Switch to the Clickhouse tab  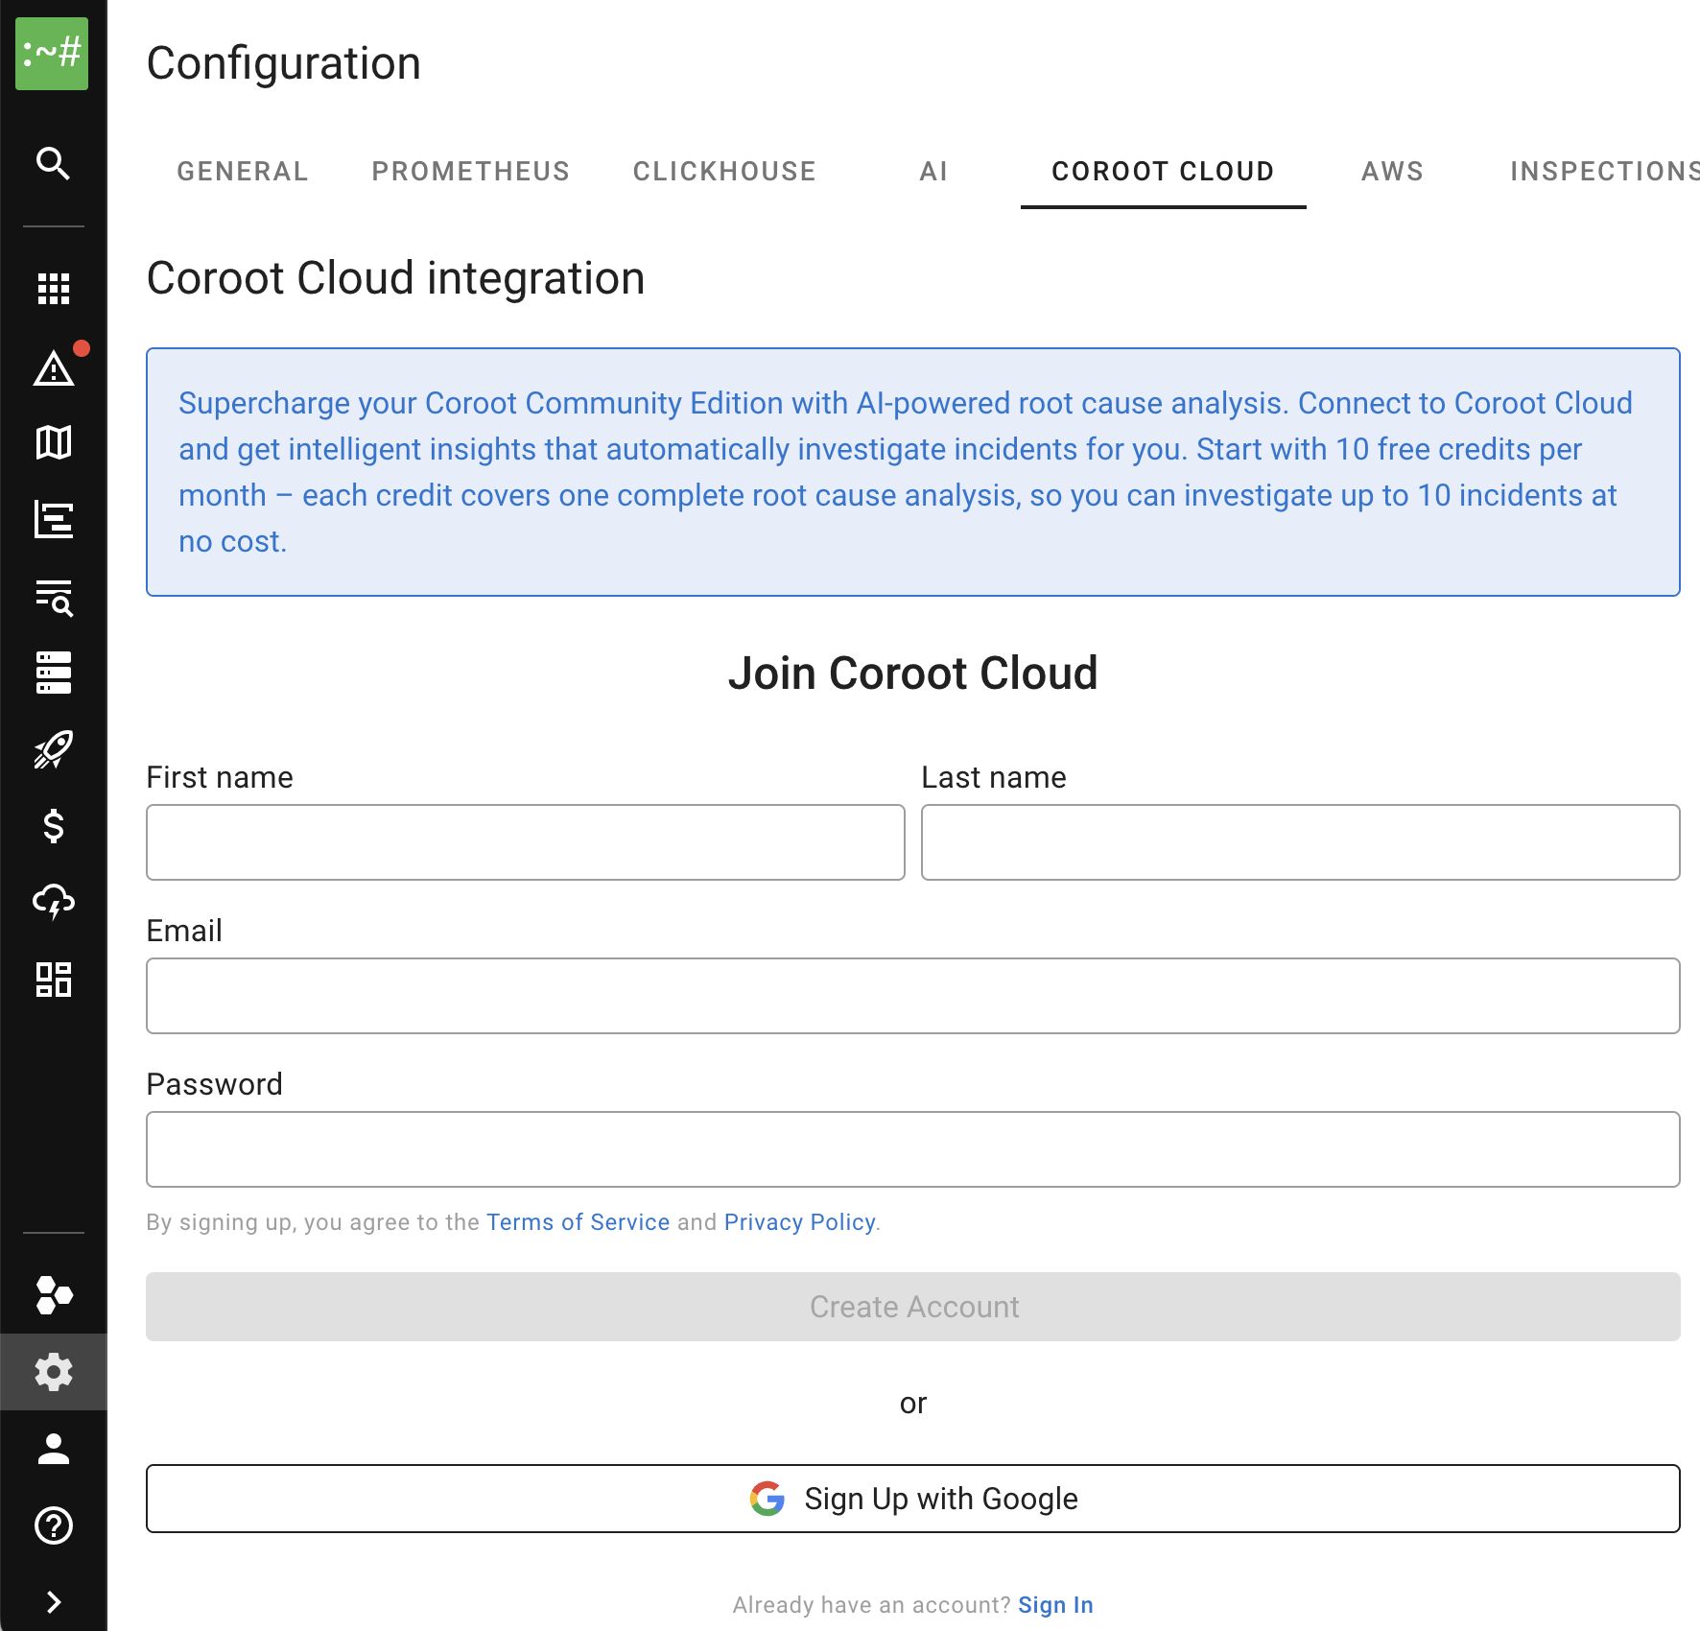(724, 172)
